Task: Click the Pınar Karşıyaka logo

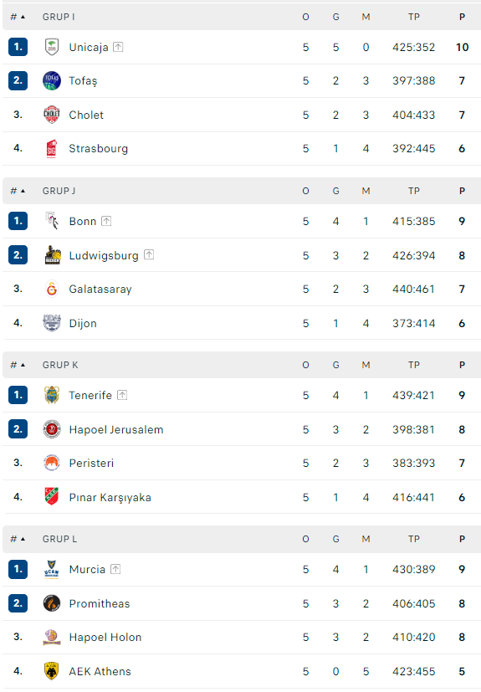Action: coord(52,497)
